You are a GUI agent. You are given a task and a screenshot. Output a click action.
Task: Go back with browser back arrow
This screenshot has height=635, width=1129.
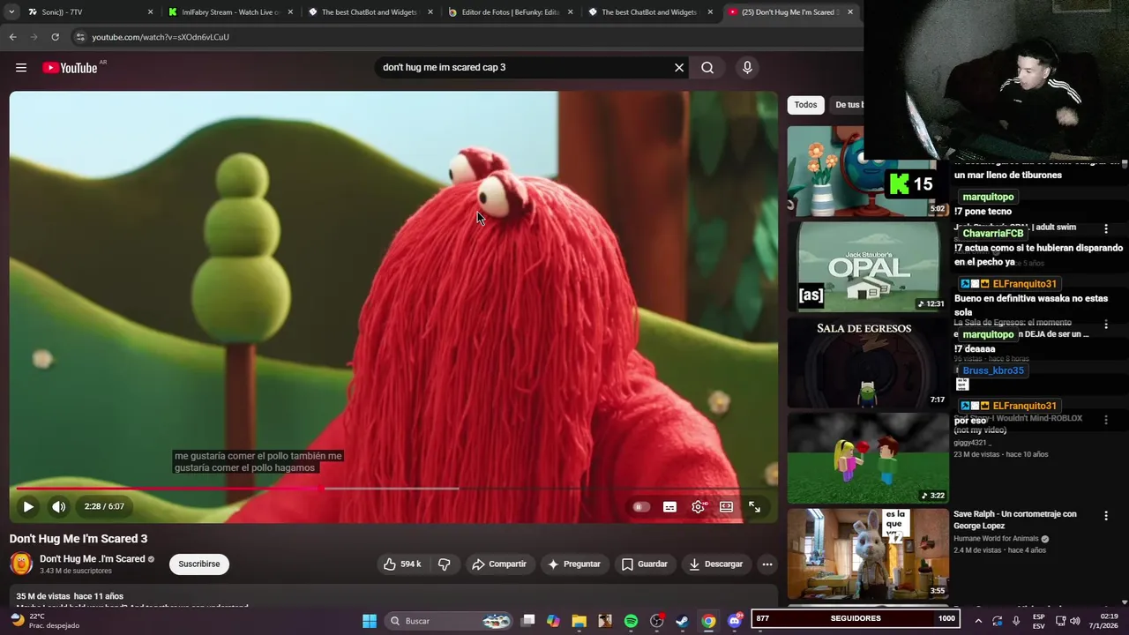tap(12, 37)
